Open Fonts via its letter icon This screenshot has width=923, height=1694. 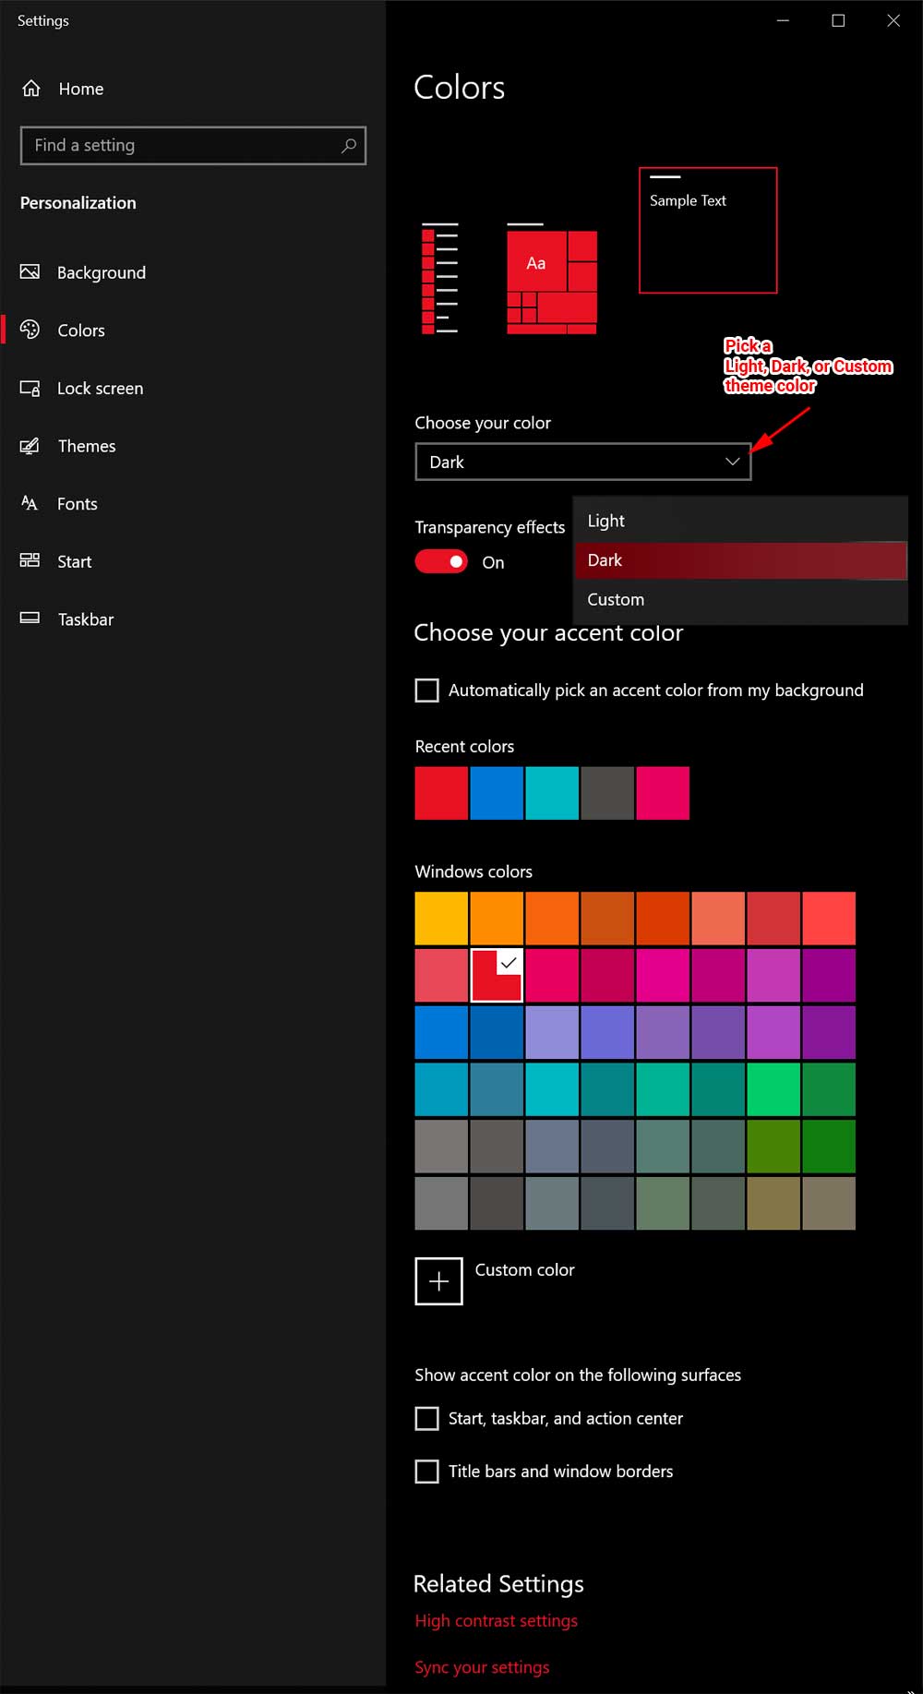pyautogui.click(x=30, y=503)
